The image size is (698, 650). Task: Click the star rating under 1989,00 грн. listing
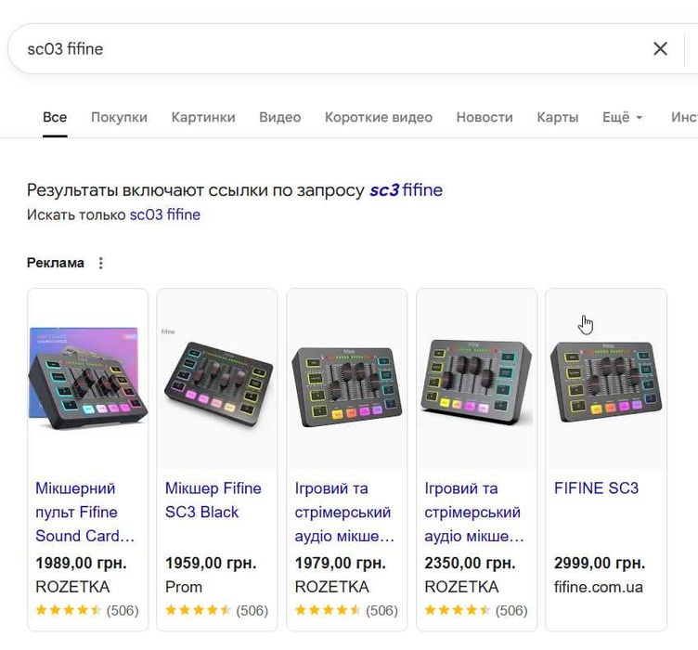tap(69, 610)
